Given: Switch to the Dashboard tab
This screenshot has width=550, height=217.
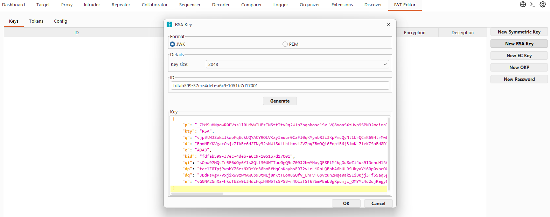Looking at the screenshot, I should coord(13,5).
